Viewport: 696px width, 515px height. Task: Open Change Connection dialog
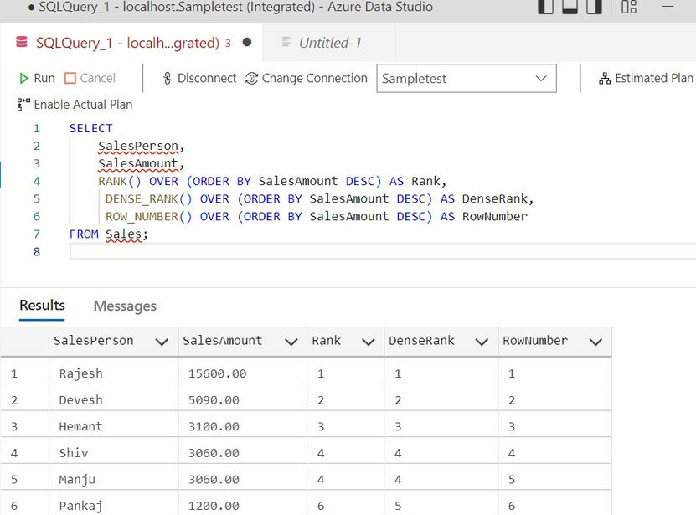pyautogui.click(x=306, y=78)
